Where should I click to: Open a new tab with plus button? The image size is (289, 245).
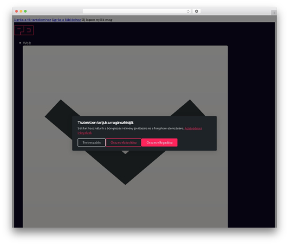[274, 13]
